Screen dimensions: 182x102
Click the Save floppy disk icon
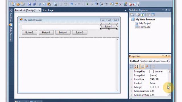(30, 4)
